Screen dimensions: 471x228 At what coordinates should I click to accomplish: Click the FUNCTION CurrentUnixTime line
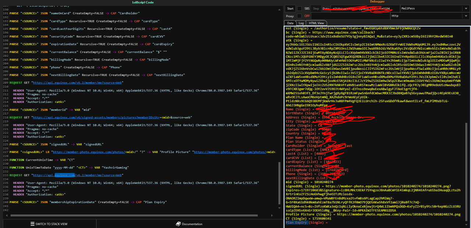click(x=43, y=160)
